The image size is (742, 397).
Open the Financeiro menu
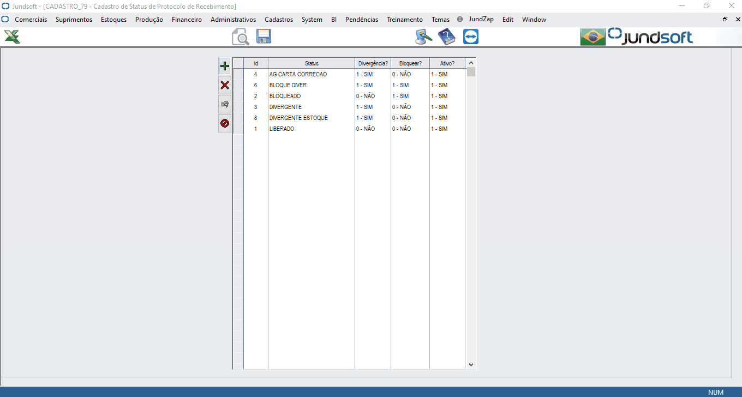[x=187, y=19]
